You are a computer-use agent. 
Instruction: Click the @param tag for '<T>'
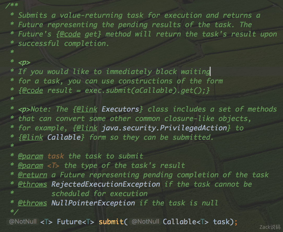tap(31, 166)
